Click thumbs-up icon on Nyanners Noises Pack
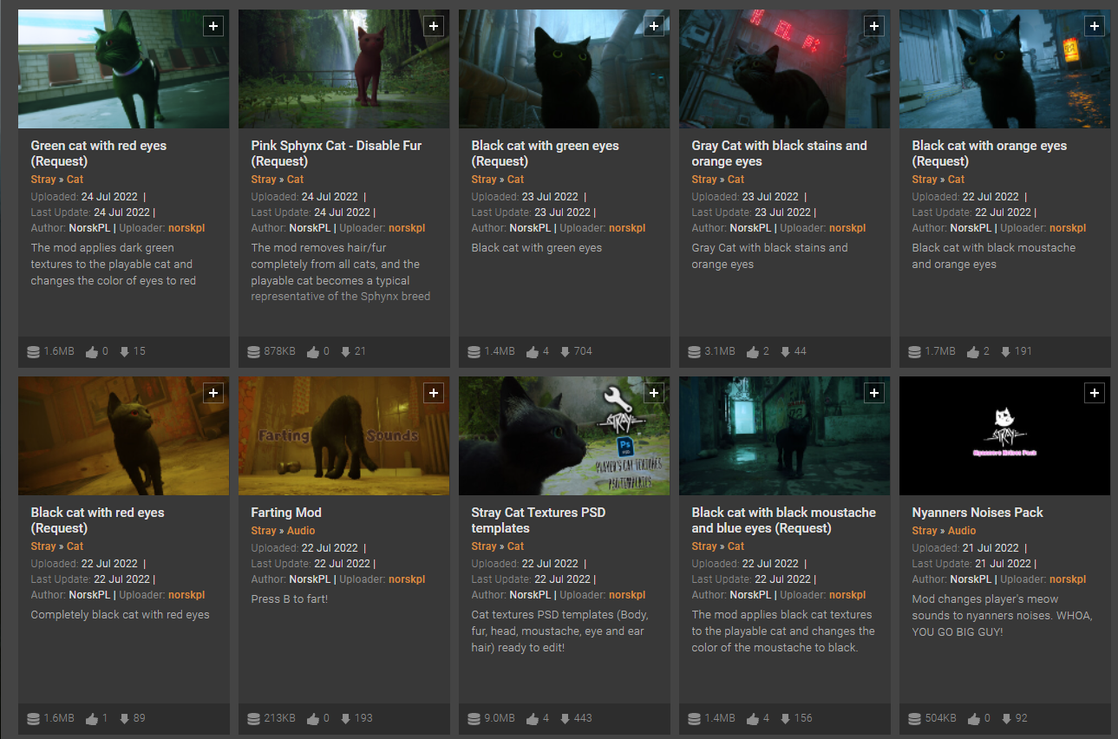1118x739 pixels. coord(973,719)
